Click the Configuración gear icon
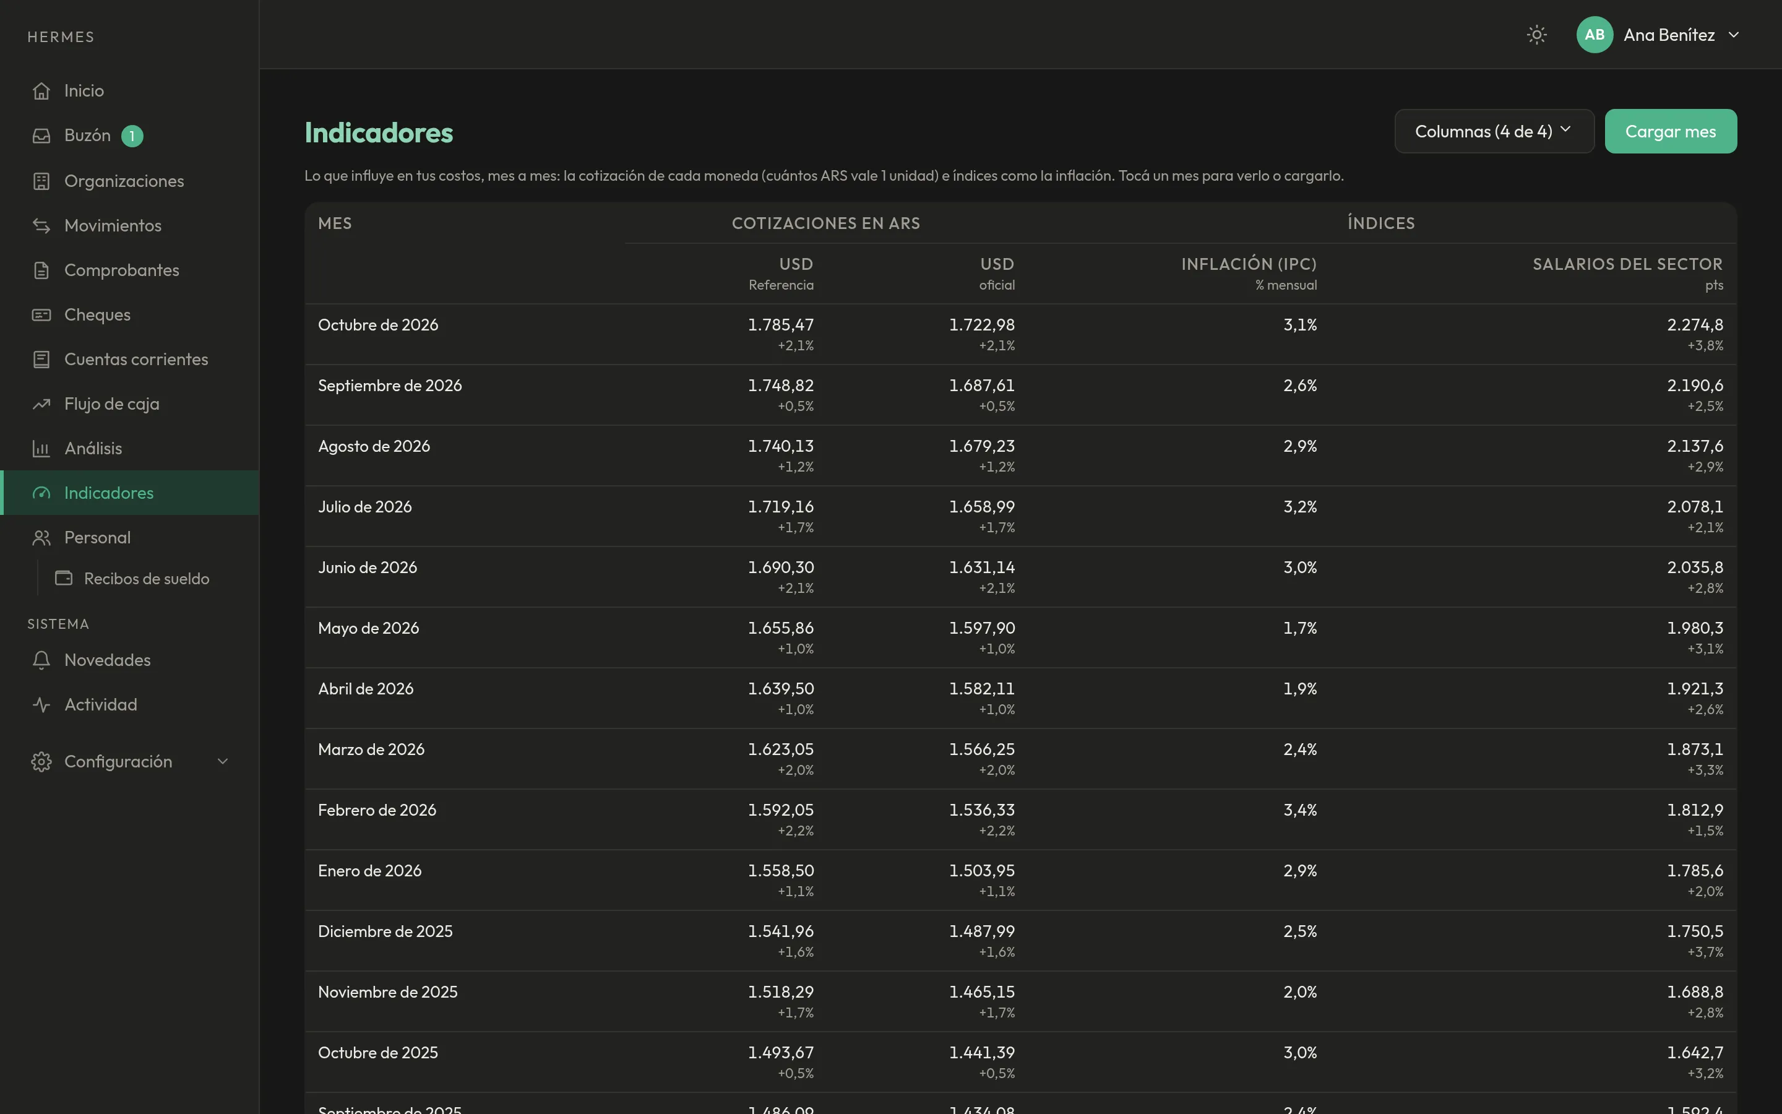This screenshot has width=1782, height=1114. (x=41, y=762)
